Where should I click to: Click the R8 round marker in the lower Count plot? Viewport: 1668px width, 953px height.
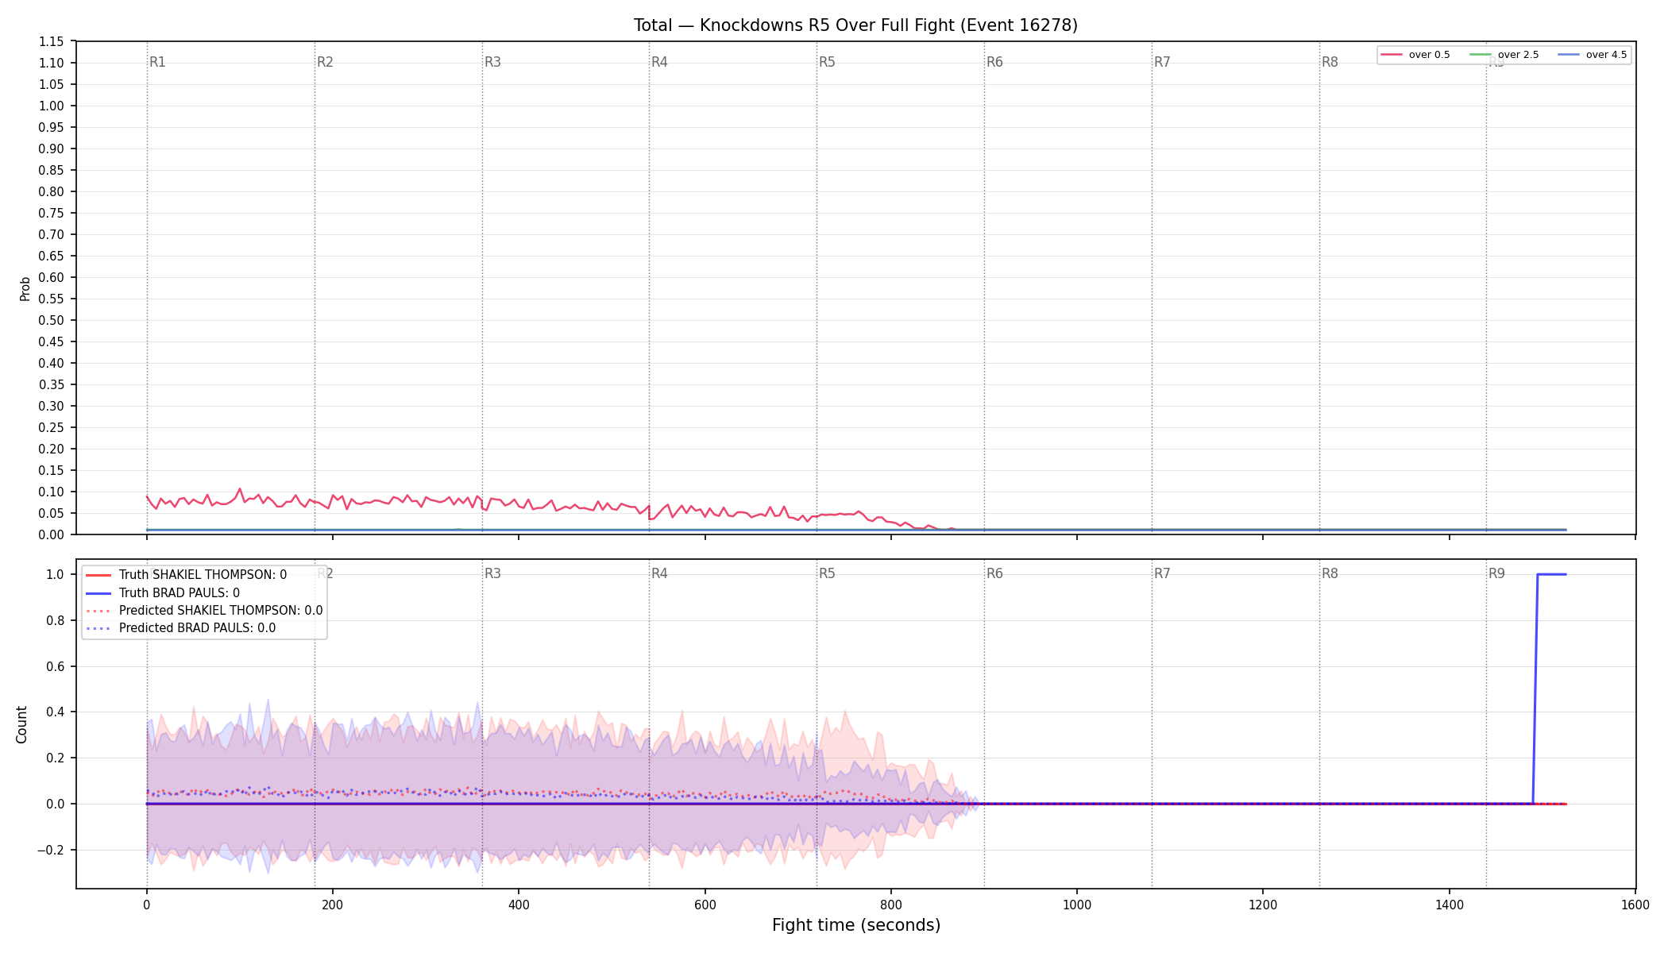coord(1330,573)
